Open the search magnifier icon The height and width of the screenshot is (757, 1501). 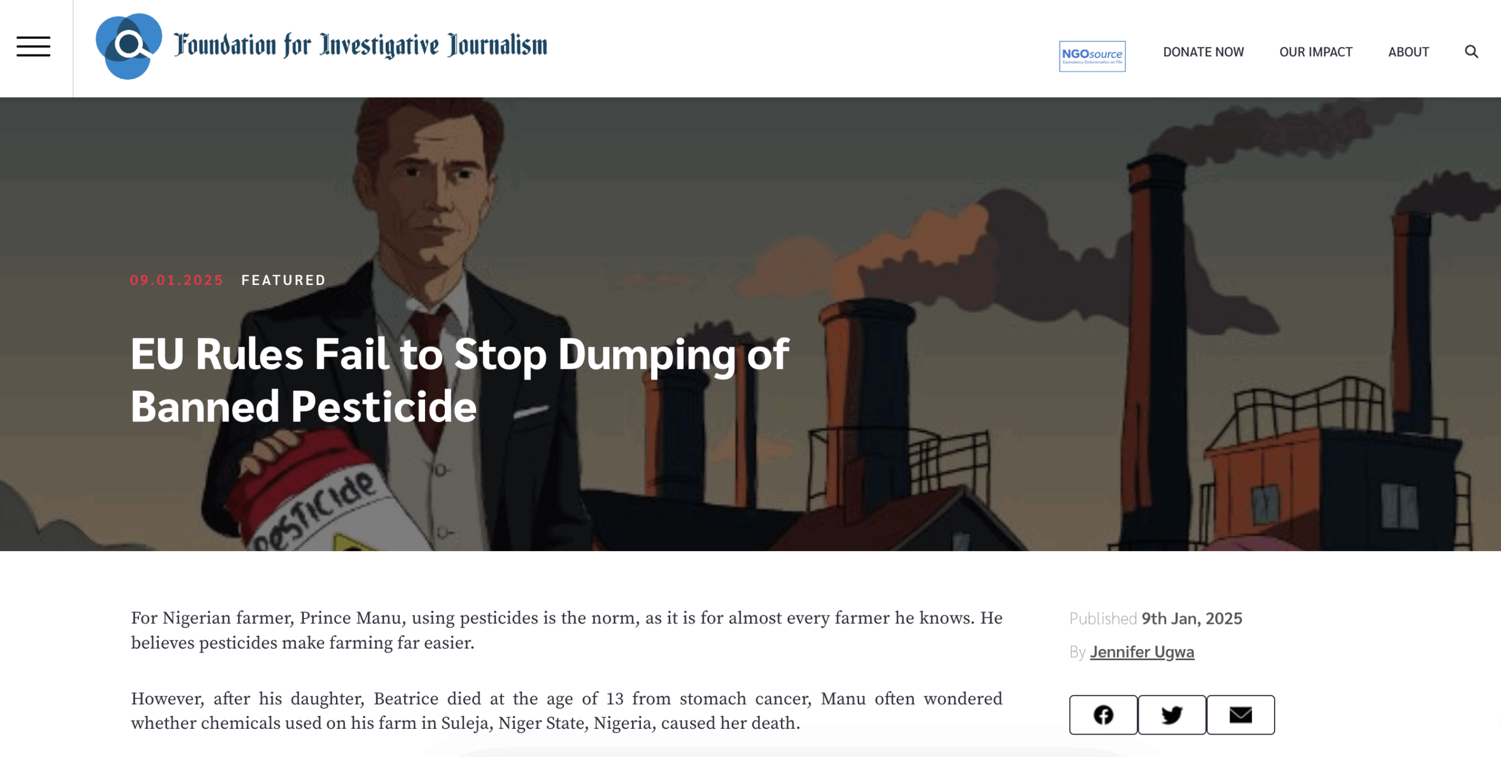point(1471,52)
